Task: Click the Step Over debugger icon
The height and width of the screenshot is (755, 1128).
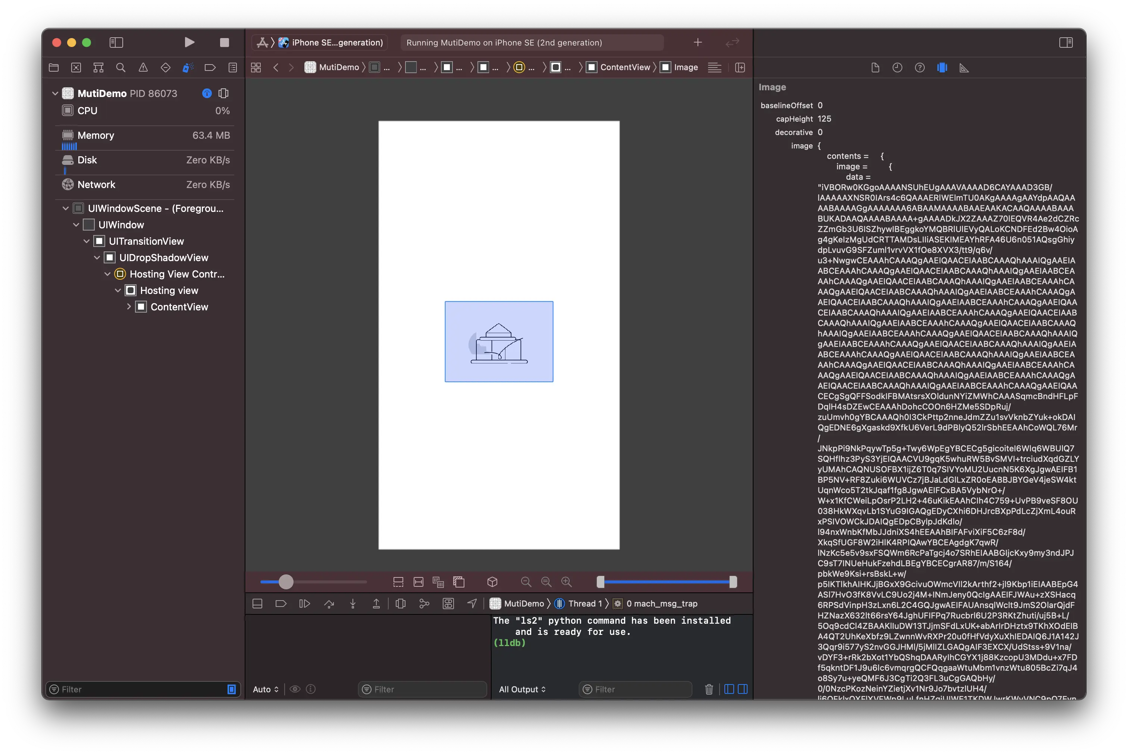Action: (x=329, y=603)
